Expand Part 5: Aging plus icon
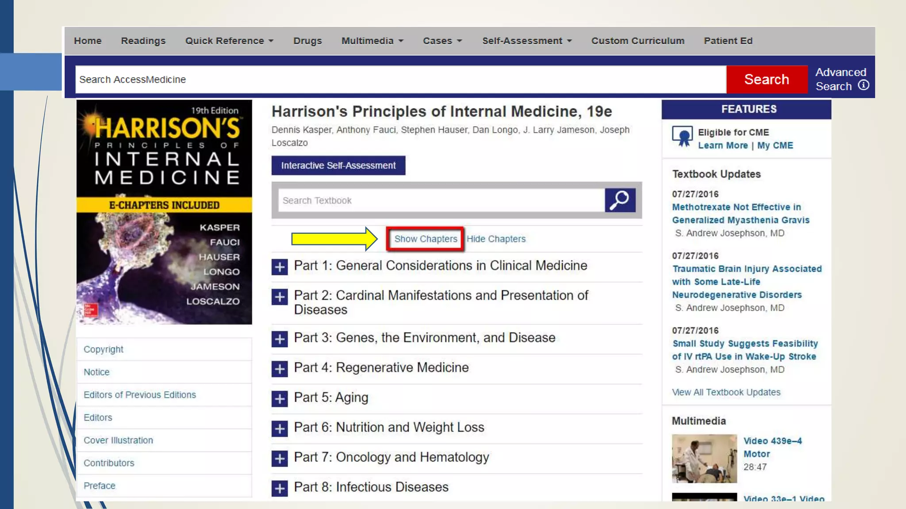 coord(280,399)
